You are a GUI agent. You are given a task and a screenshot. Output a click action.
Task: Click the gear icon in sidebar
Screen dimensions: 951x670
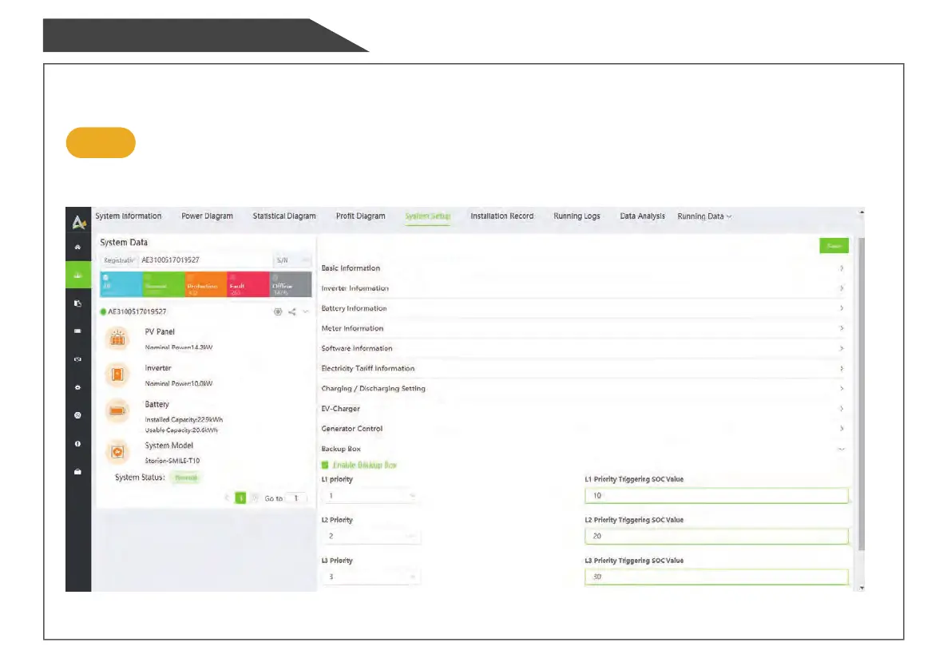tap(77, 387)
